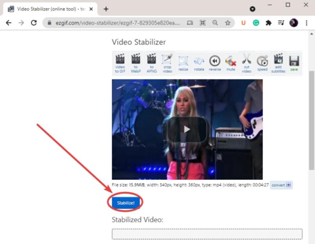Bookmark this page with the star icon
Screen dimensions: 315x244
(x=228, y=23)
